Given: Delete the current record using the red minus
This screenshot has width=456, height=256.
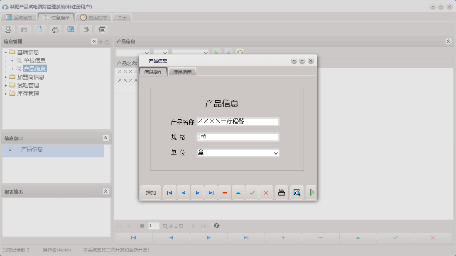Looking at the screenshot, I should coord(224,192).
